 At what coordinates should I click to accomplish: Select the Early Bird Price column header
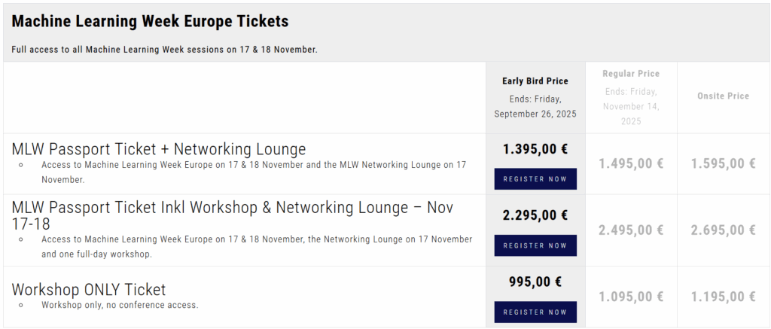pyautogui.click(x=535, y=81)
